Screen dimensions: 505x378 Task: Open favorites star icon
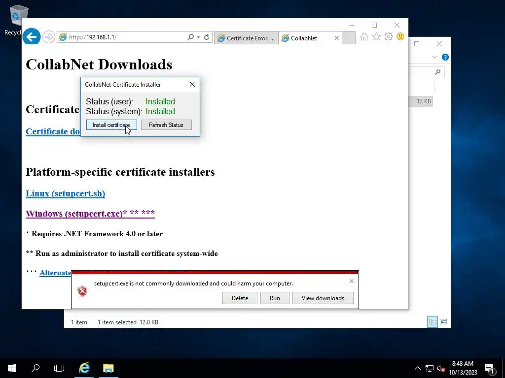(x=376, y=36)
